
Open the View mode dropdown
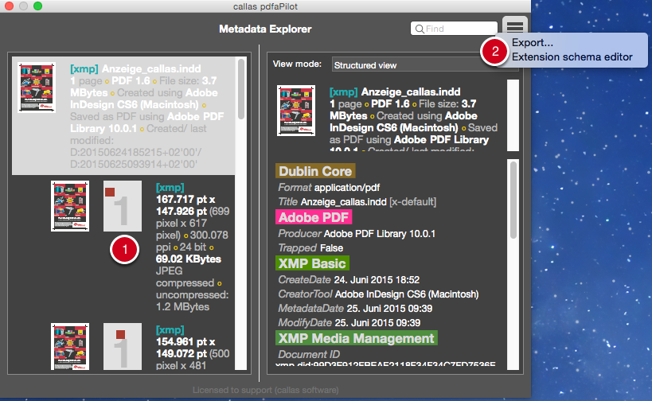pos(424,65)
